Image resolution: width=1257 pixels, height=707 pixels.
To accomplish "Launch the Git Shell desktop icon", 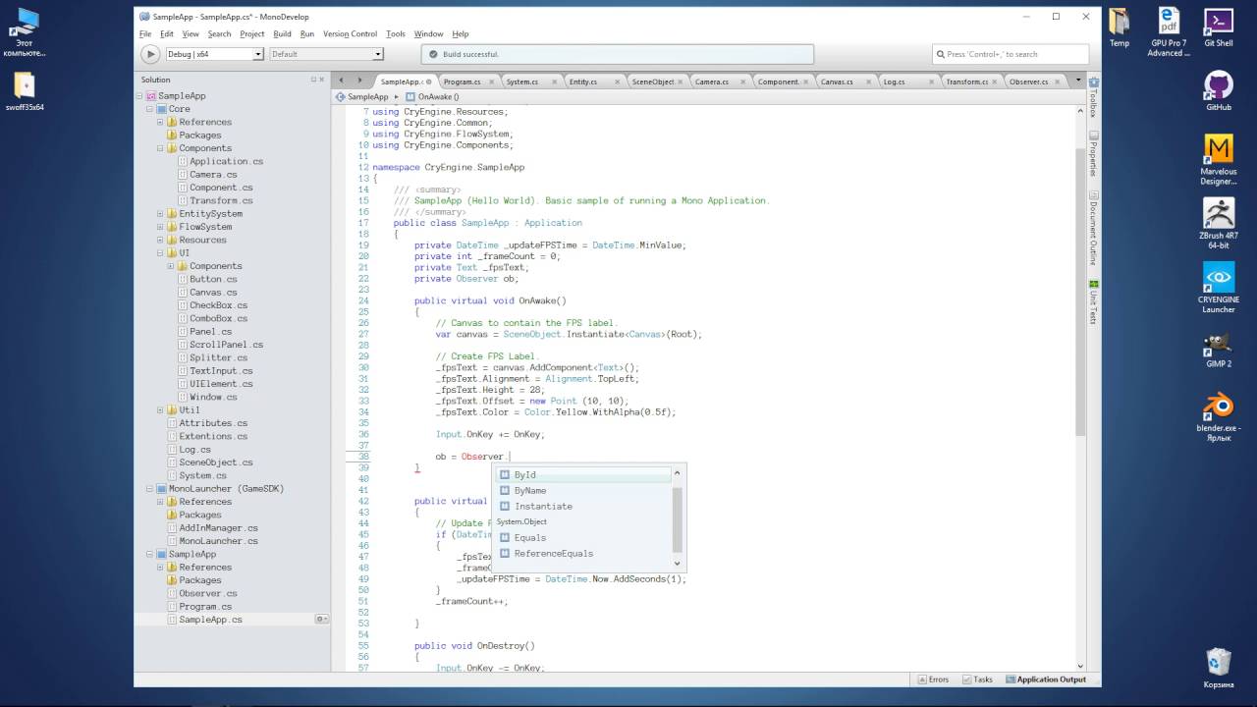I will coord(1219,27).
